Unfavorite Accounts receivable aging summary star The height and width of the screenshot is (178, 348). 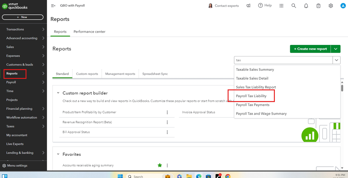point(160,165)
